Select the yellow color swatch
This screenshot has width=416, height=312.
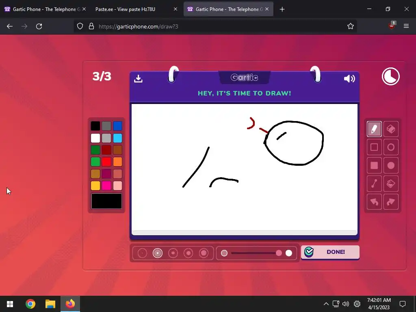(x=95, y=186)
